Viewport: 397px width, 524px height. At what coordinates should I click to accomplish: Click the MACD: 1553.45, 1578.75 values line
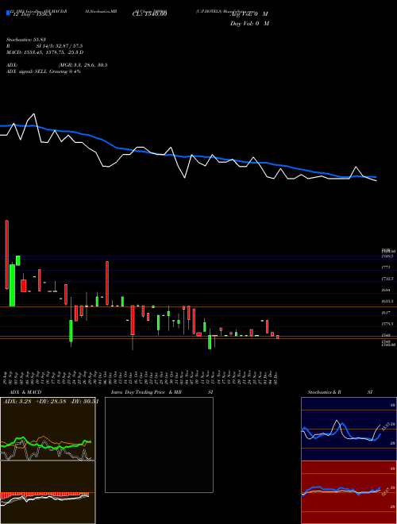(44, 52)
